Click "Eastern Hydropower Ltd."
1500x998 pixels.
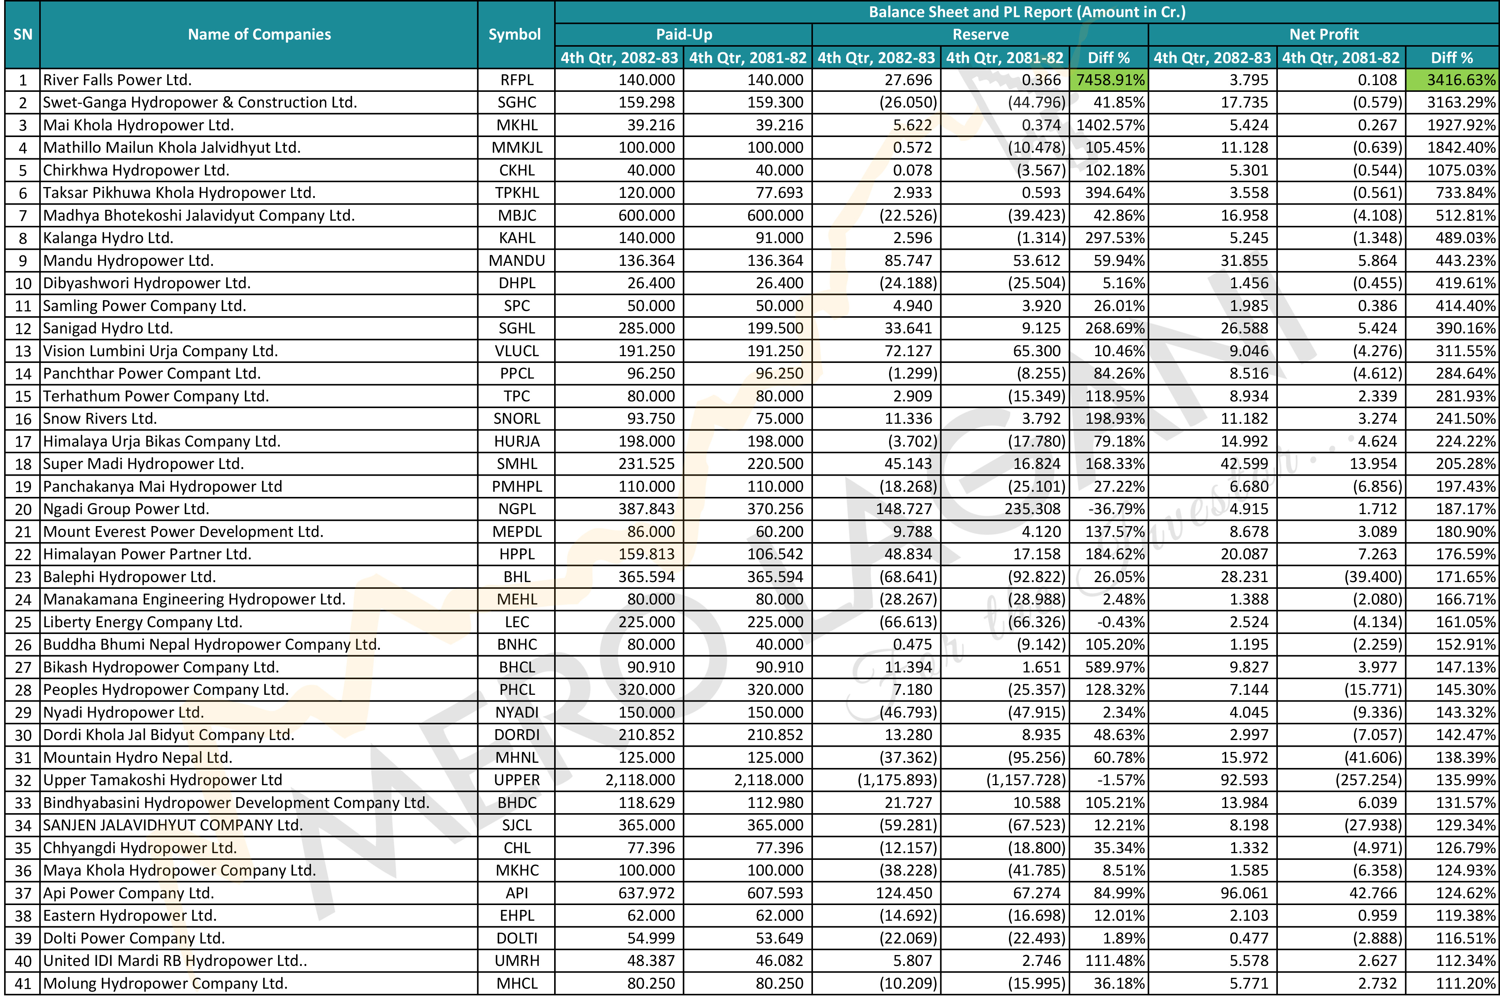(x=130, y=916)
